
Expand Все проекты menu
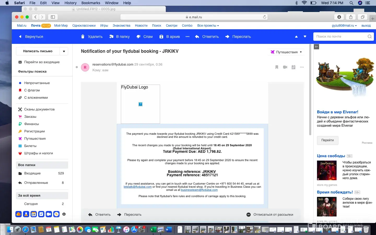click(x=208, y=26)
